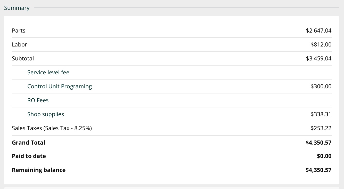The height and width of the screenshot is (189, 344).
Task: Select the Parts amount $2,647.04
Action: [318, 31]
